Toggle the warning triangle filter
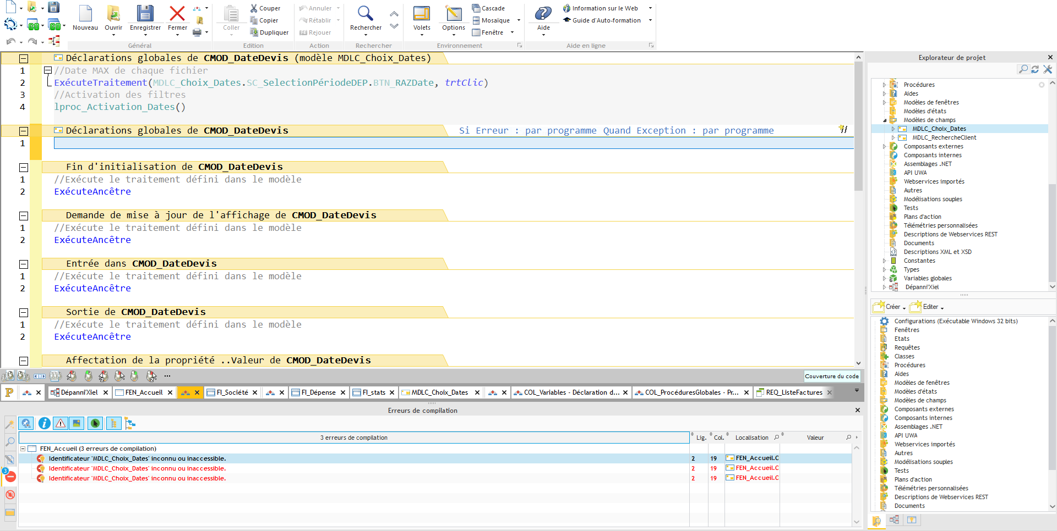This screenshot has width=1057, height=531. [61, 423]
